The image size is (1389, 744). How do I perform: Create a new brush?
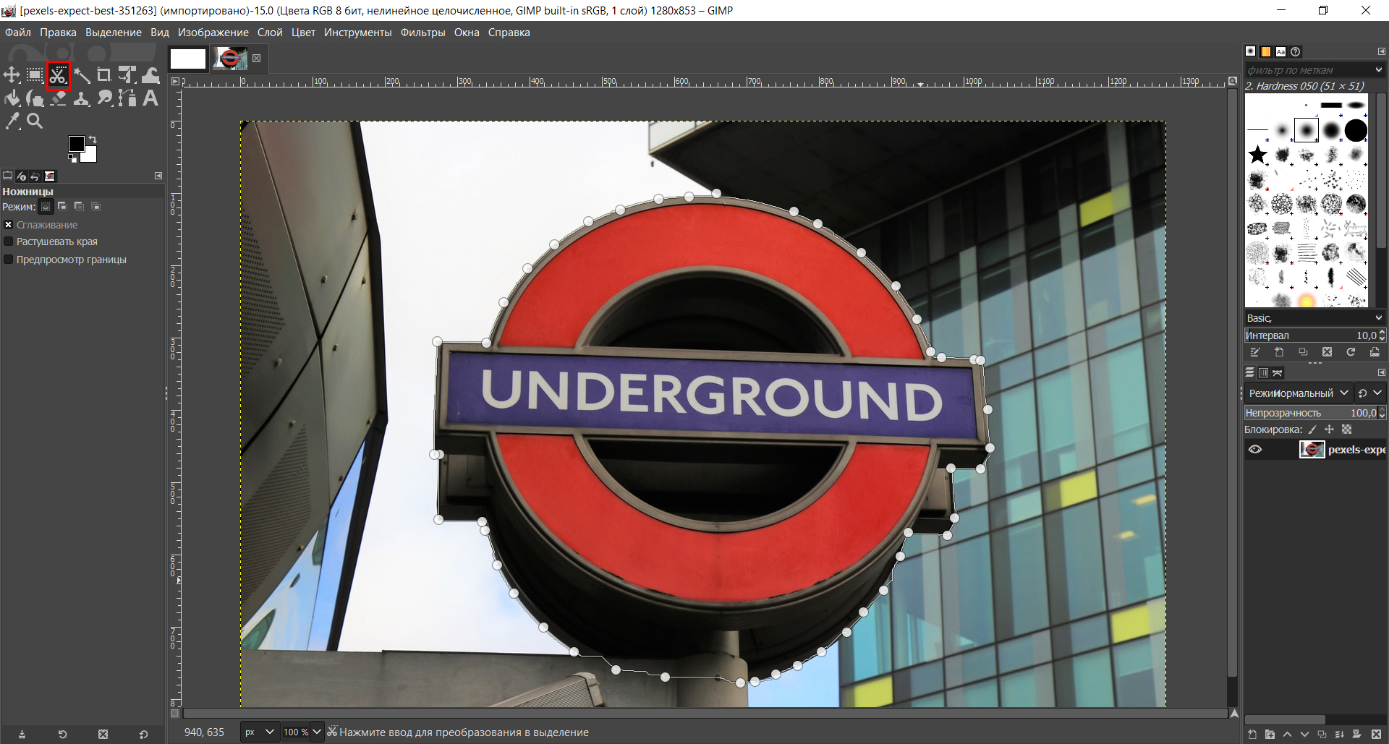pos(1279,352)
